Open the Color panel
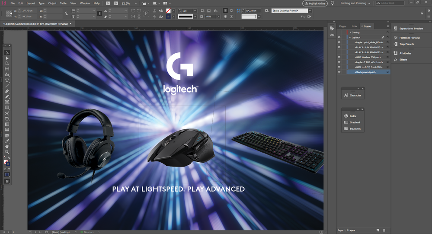Image resolution: width=432 pixels, height=234 pixels. point(350,116)
